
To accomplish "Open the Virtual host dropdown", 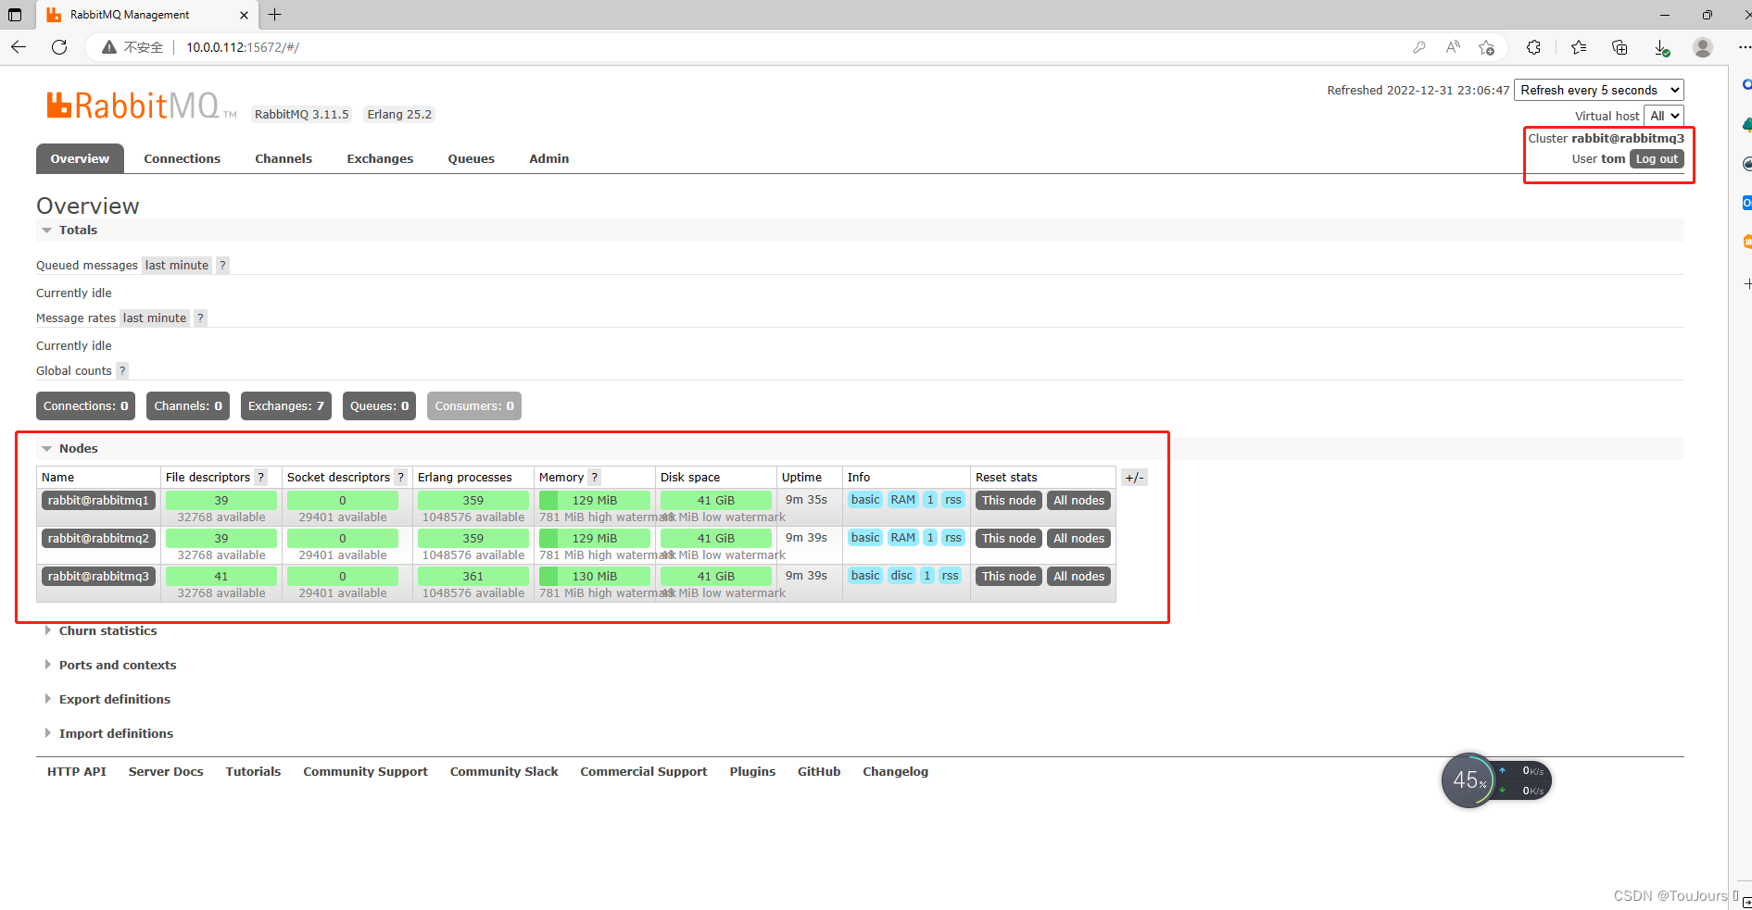I will tap(1664, 116).
